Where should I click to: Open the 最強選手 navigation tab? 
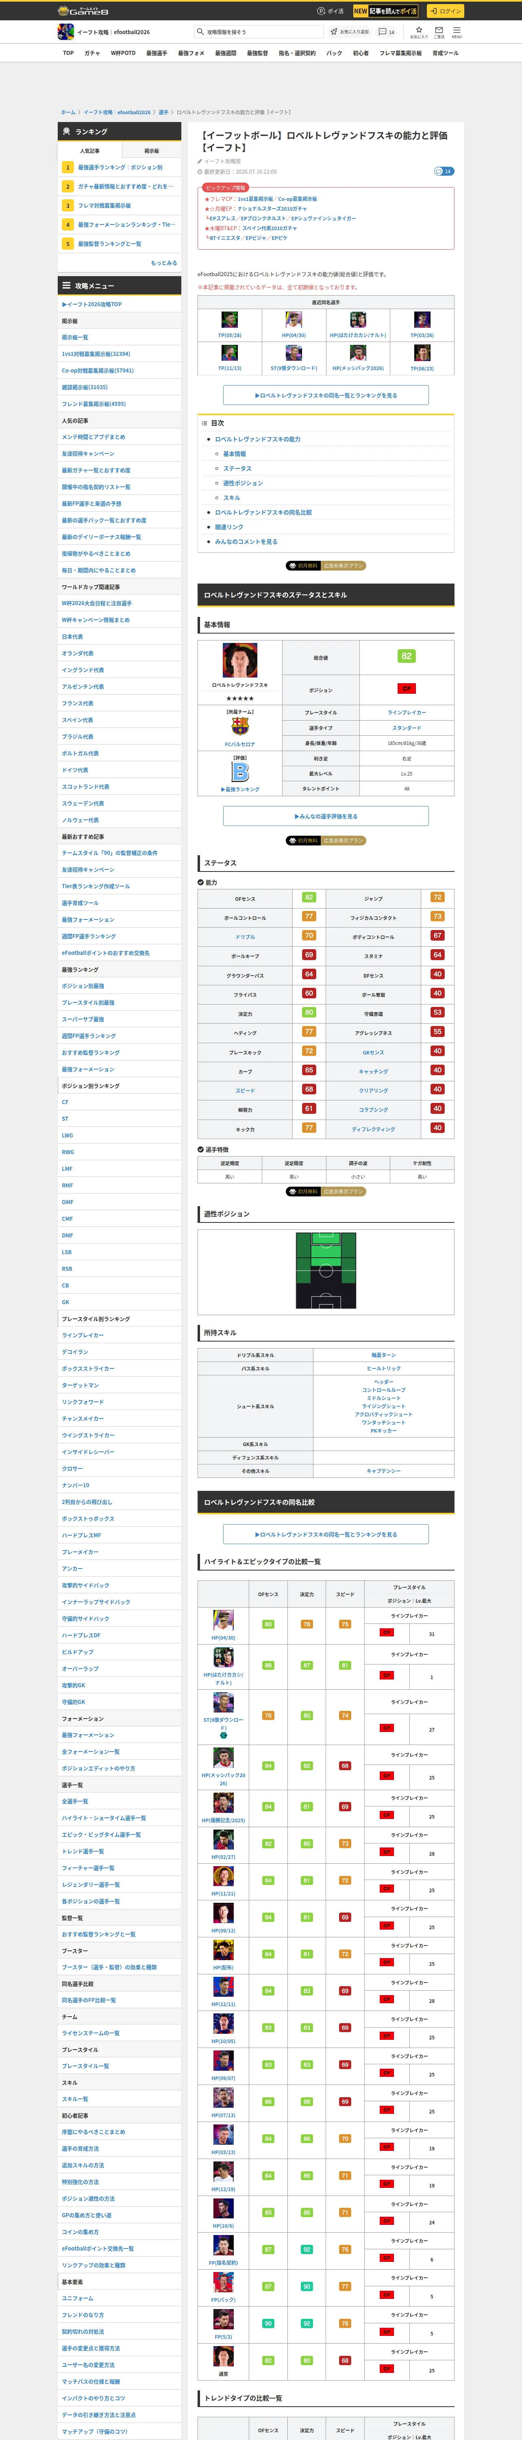coord(157,53)
